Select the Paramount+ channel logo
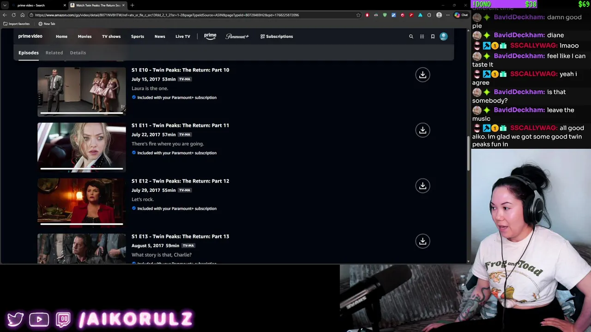591x332 pixels. coord(237,36)
